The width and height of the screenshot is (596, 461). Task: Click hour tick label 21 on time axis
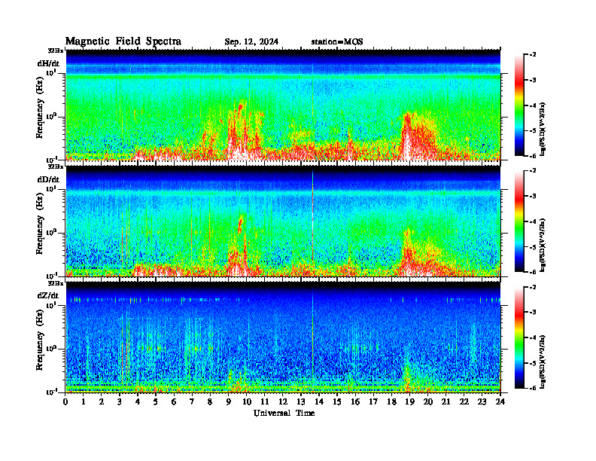[445, 402]
